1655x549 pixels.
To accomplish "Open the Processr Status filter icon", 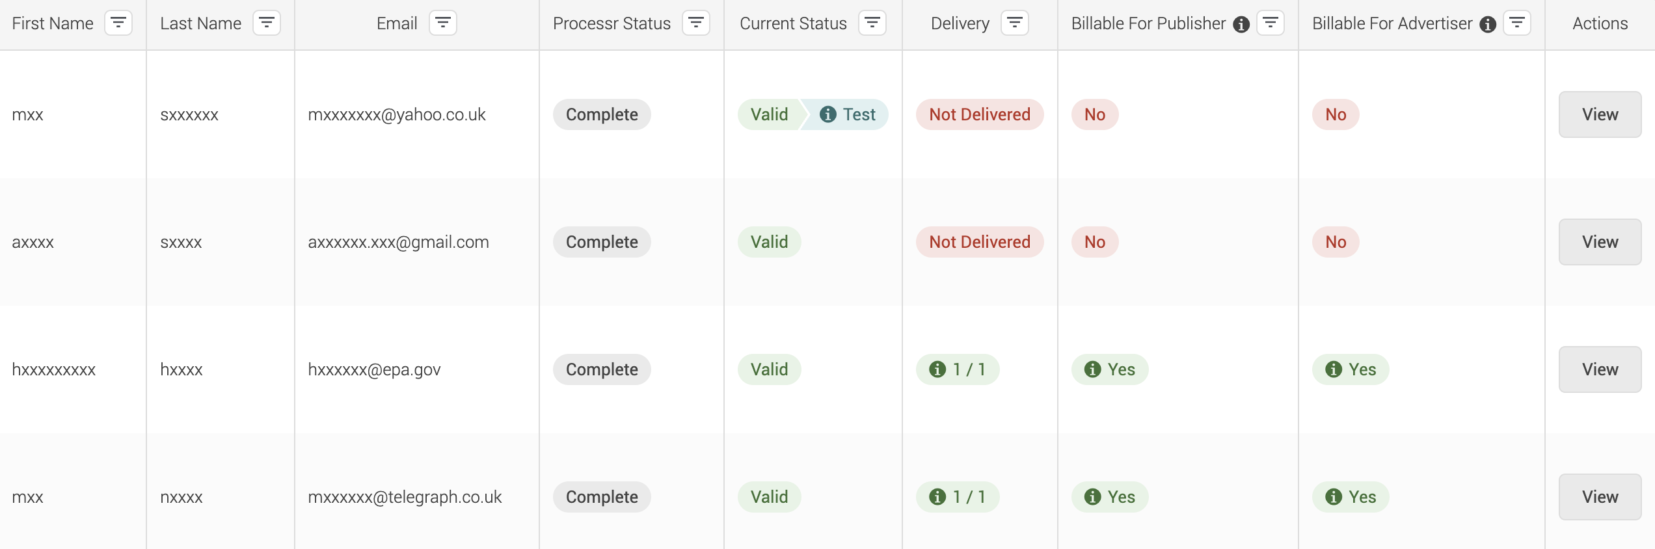I will tap(696, 23).
